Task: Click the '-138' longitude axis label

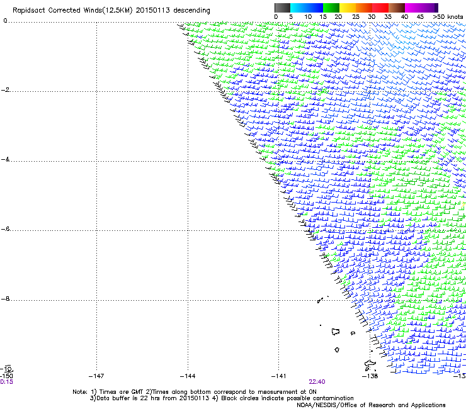Action: [370, 376]
